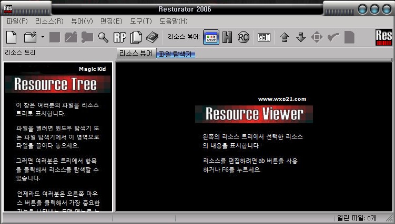Click the greyed Save square icon

55,37
